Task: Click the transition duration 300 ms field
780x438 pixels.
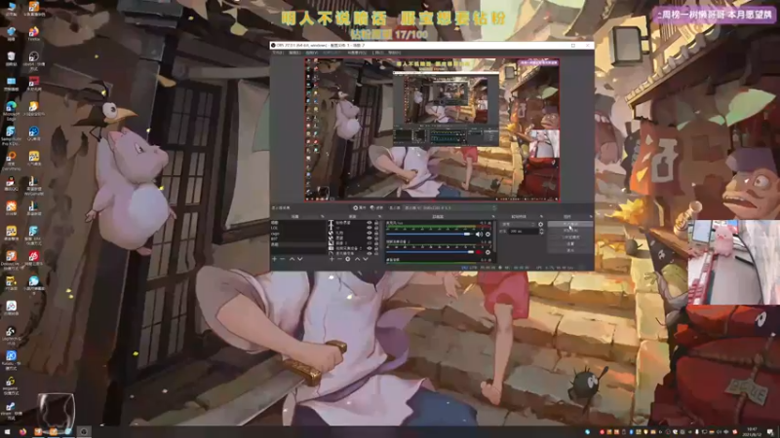Action: (524, 232)
